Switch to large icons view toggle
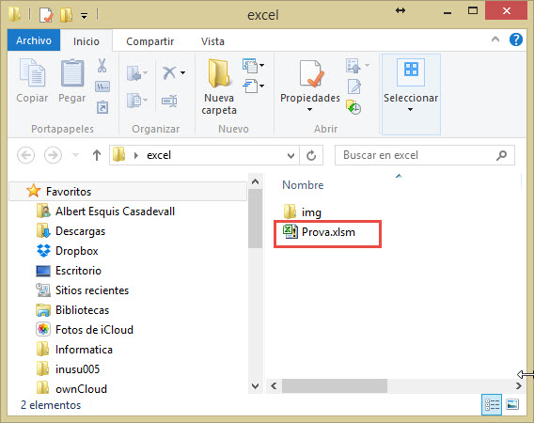This screenshot has width=534, height=423. pyautogui.click(x=512, y=404)
